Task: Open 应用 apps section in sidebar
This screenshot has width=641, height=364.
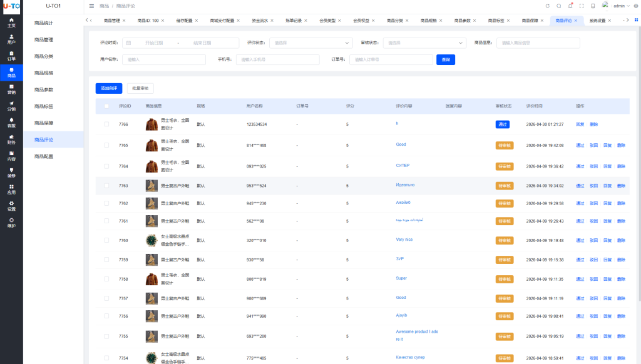Action: [11, 190]
